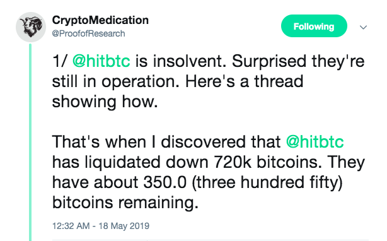Image resolution: width=387 pixels, height=241 pixels.
Task: Click the "bitcoins remaining." closing line
Action: pyautogui.click(x=125, y=203)
